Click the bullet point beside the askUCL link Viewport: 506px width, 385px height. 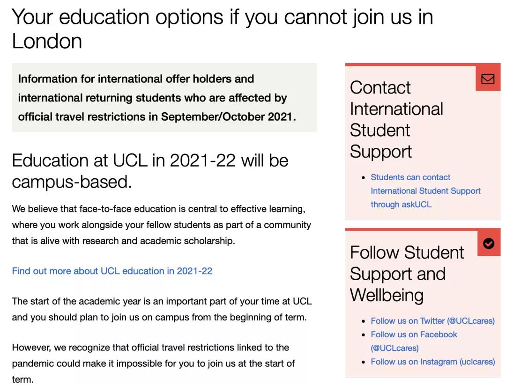click(x=364, y=178)
